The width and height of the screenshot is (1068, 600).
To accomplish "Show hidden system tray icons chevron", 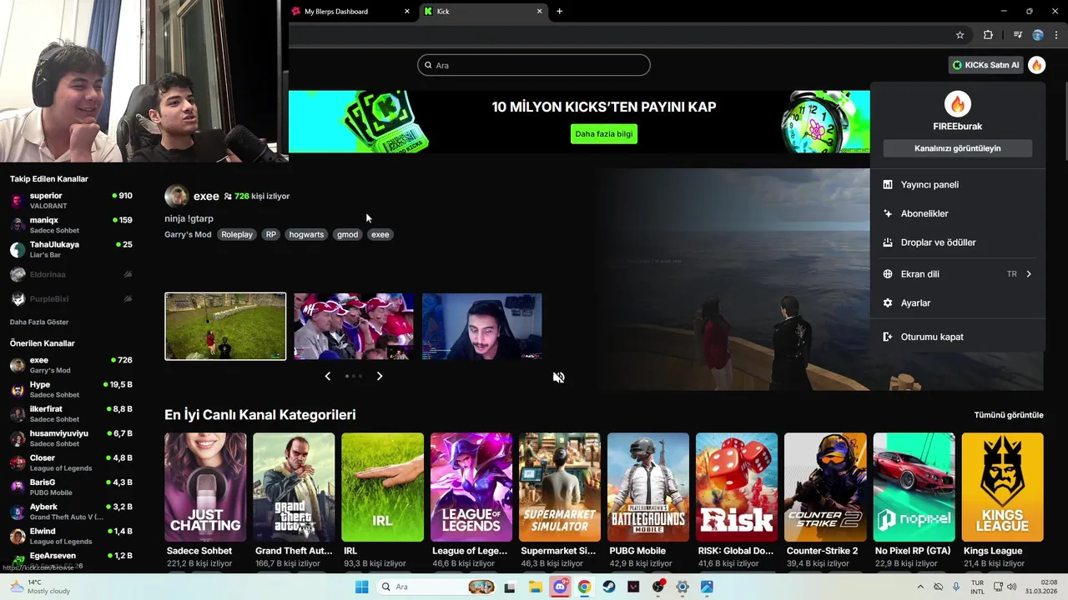I will [921, 587].
